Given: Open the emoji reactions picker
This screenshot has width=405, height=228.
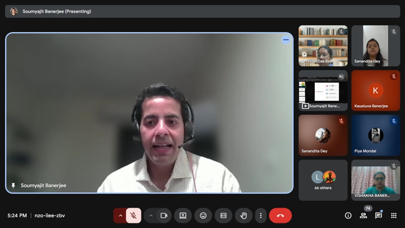Looking at the screenshot, I should pyautogui.click(x=203, y=216).
